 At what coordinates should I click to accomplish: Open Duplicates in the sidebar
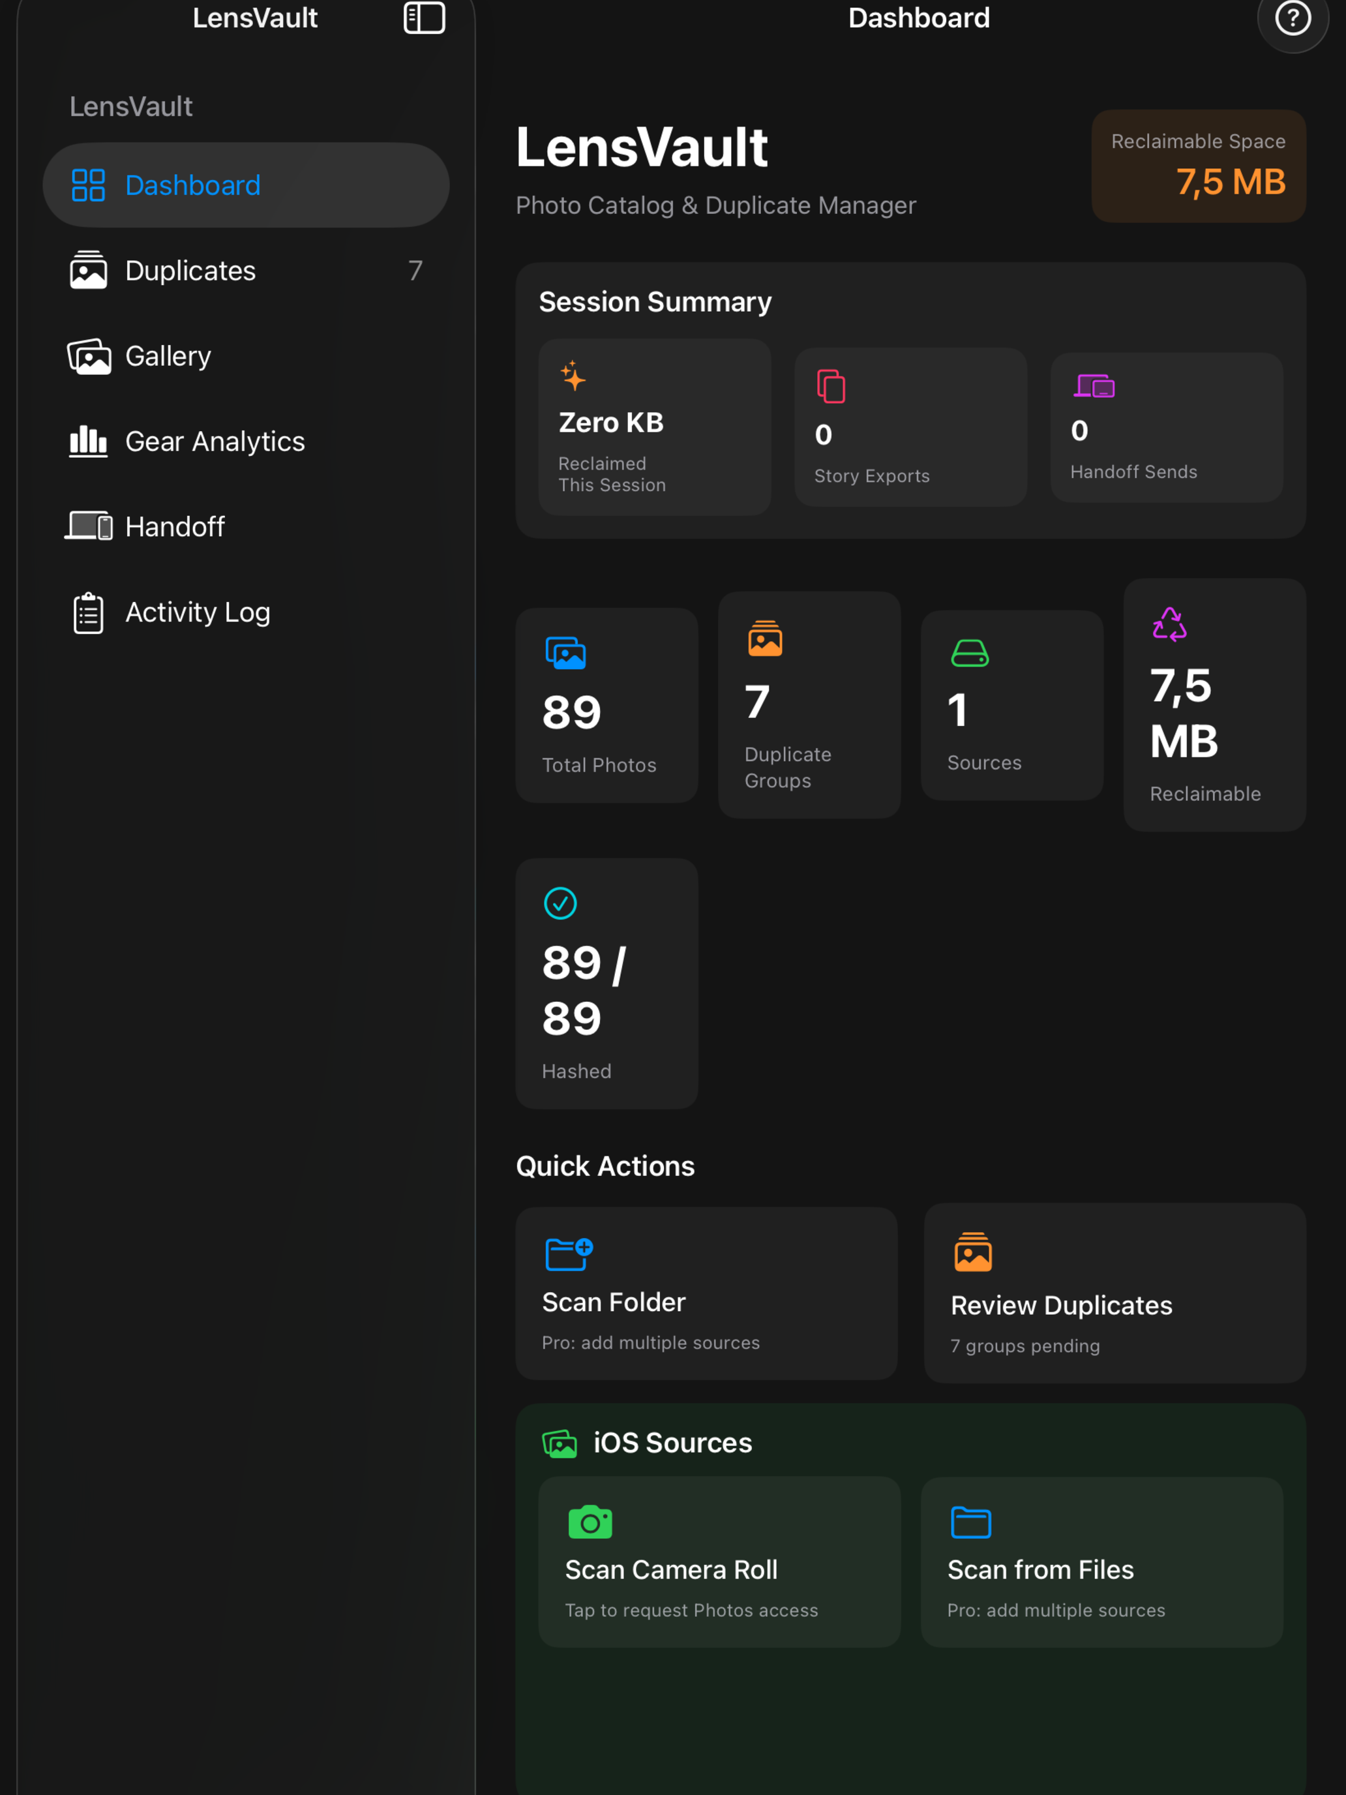[x=246, y=270]
